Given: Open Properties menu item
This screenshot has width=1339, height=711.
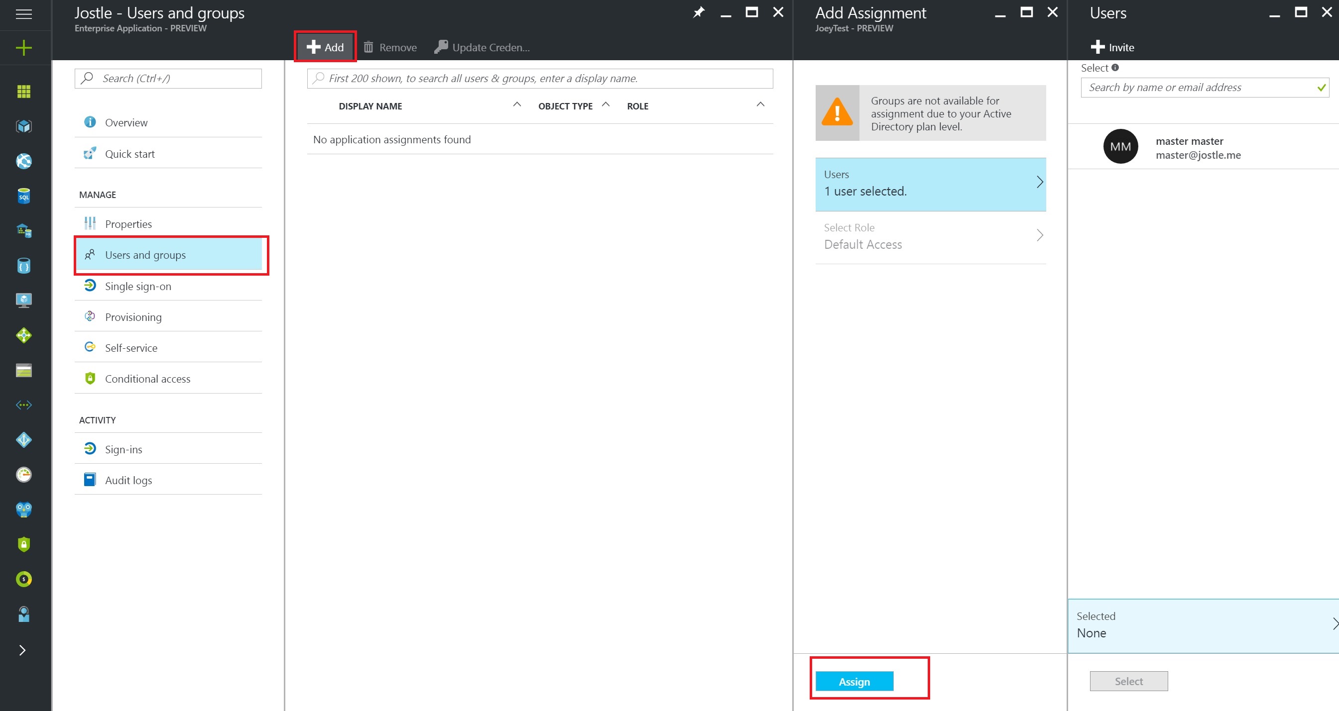Looking at the screenshot, I should pos(168,224).
